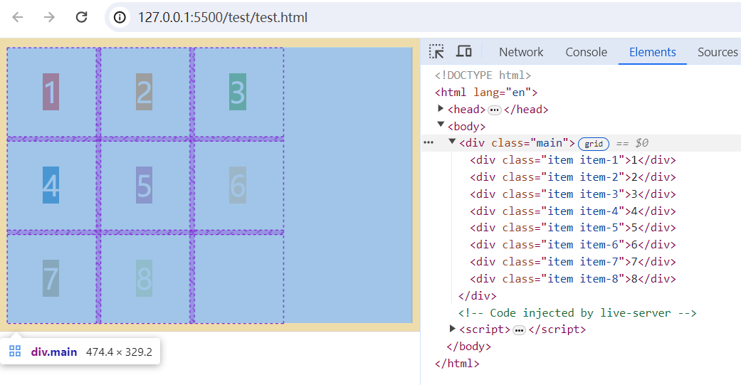Activate the inspect element picker tool
Screen dimensions: 741x385
436,51
